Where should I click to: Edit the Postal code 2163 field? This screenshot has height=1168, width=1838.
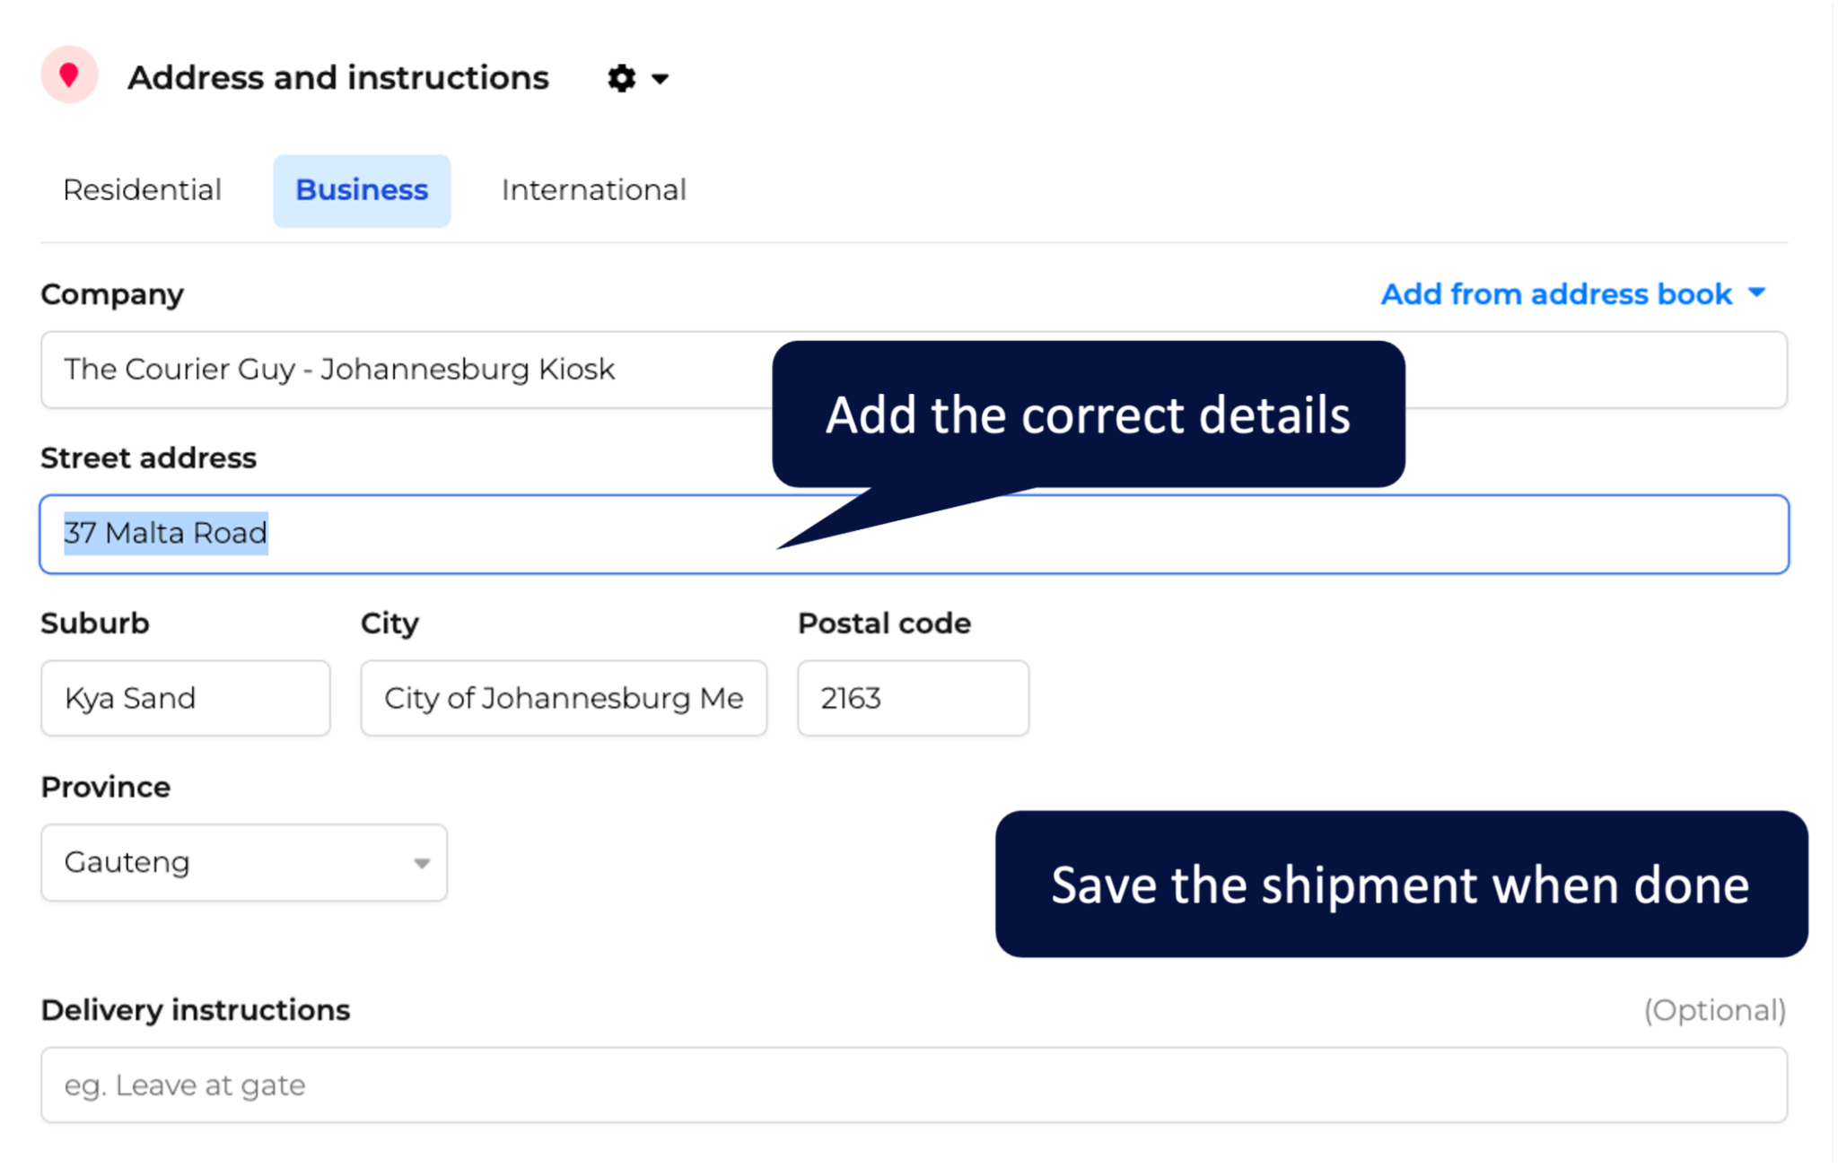click(913, 698)
